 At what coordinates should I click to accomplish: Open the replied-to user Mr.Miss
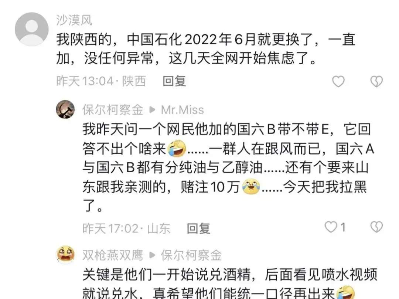point(183,110)
